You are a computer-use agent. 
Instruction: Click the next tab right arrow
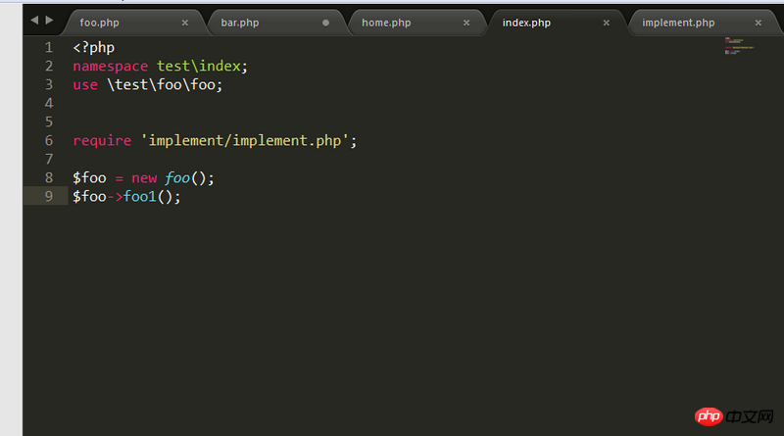click(49, 21)
